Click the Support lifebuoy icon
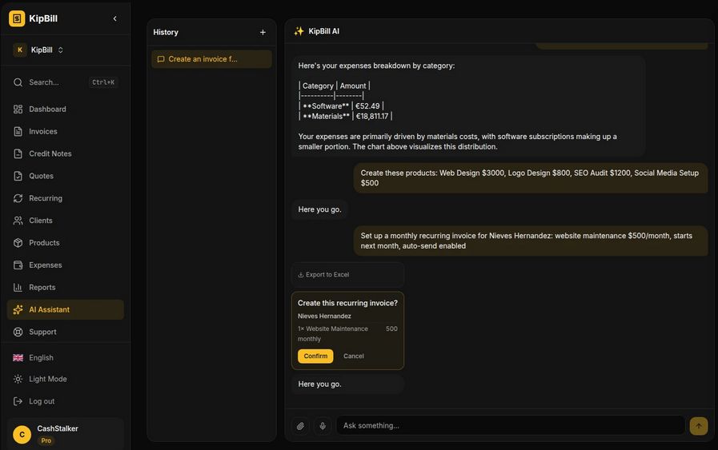718x450 pixels. (18, 332)
